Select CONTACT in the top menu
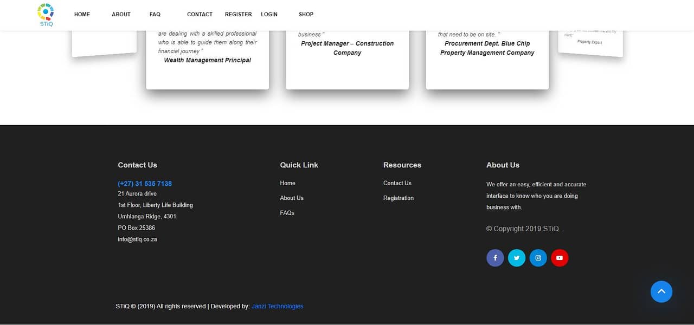The width and height of the screenshot is (694, 325). click(x=200, y=14)
